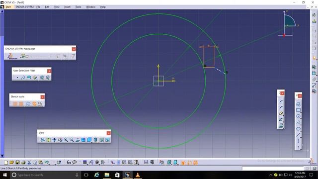Select the Rectangle tool
The height and width of the screenshot is (179, 318).
point(298,110)
